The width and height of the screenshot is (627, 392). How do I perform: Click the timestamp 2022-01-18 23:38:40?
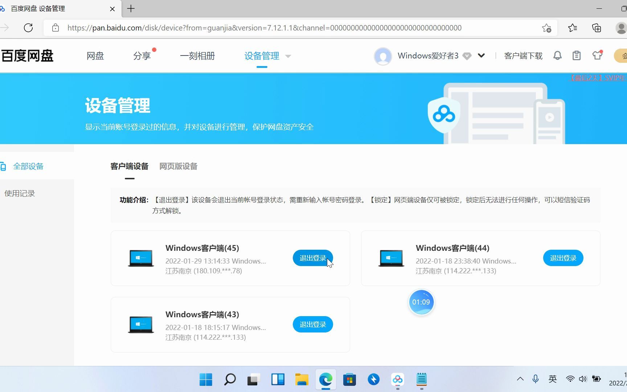coord(448,261)
